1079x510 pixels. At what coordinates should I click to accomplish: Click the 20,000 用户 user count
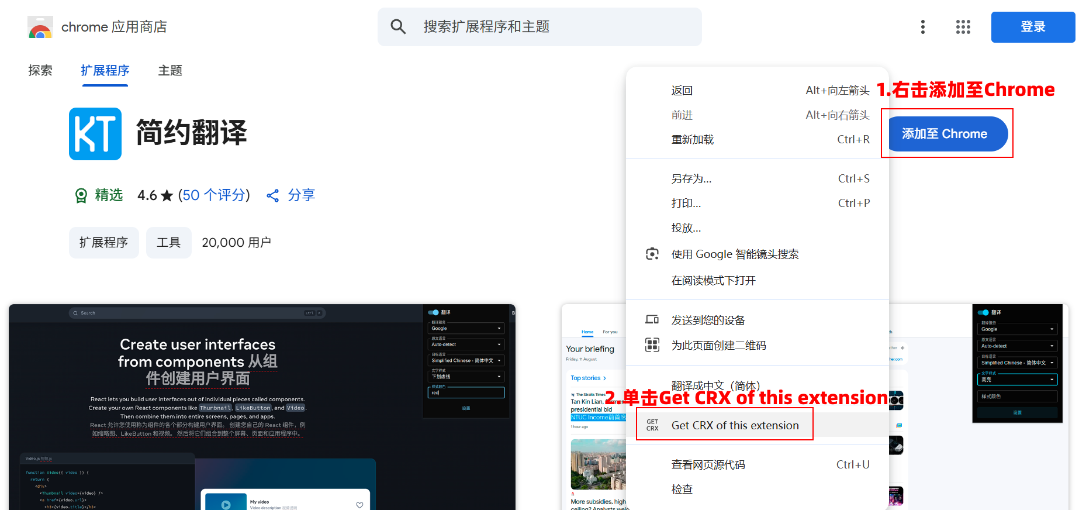237,243
